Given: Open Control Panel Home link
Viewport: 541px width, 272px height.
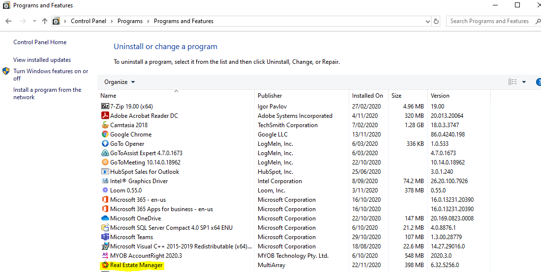Looking at the screenshot, I should [x=40, y=42].
